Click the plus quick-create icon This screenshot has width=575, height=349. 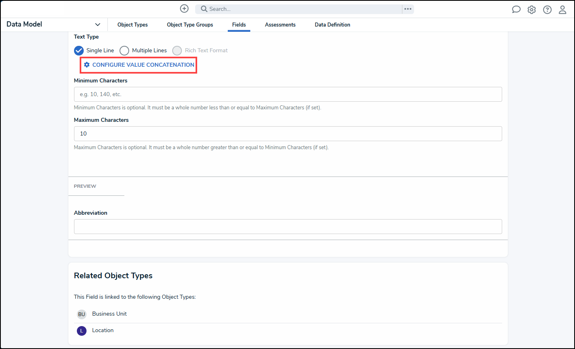click(x=184, y=9)
